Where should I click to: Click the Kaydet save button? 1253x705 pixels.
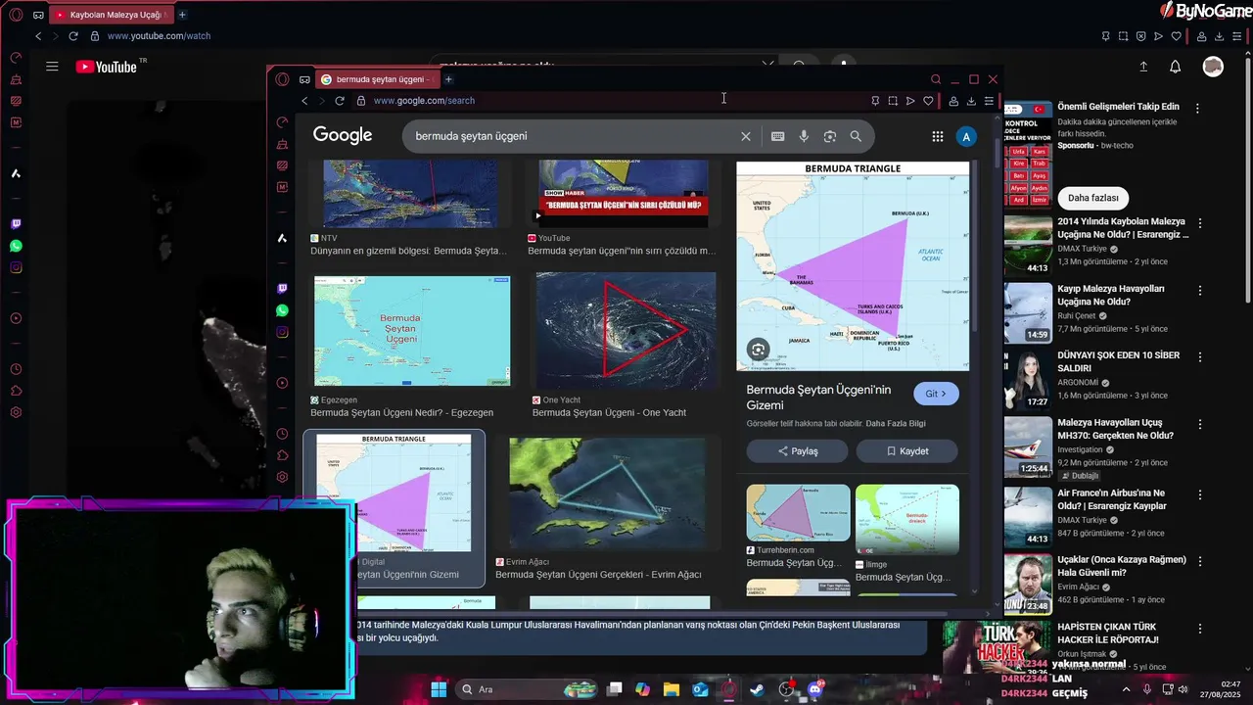pyautogui.click(x=907, y=451)
